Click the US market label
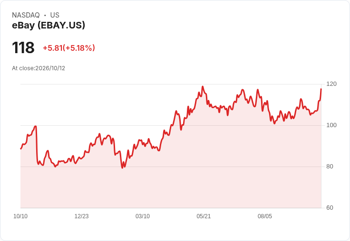Screen dimensions: 350x241 pos(55,15)
